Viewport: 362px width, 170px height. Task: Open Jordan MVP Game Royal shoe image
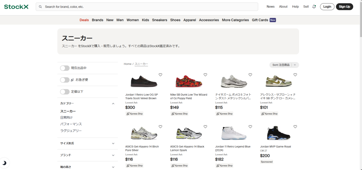pos(279,133)
